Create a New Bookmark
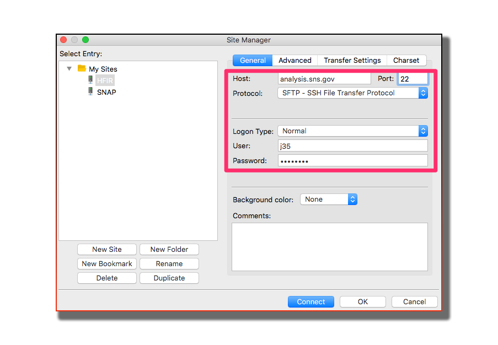This screenshot has height=345, width=498. pos(106,263)
